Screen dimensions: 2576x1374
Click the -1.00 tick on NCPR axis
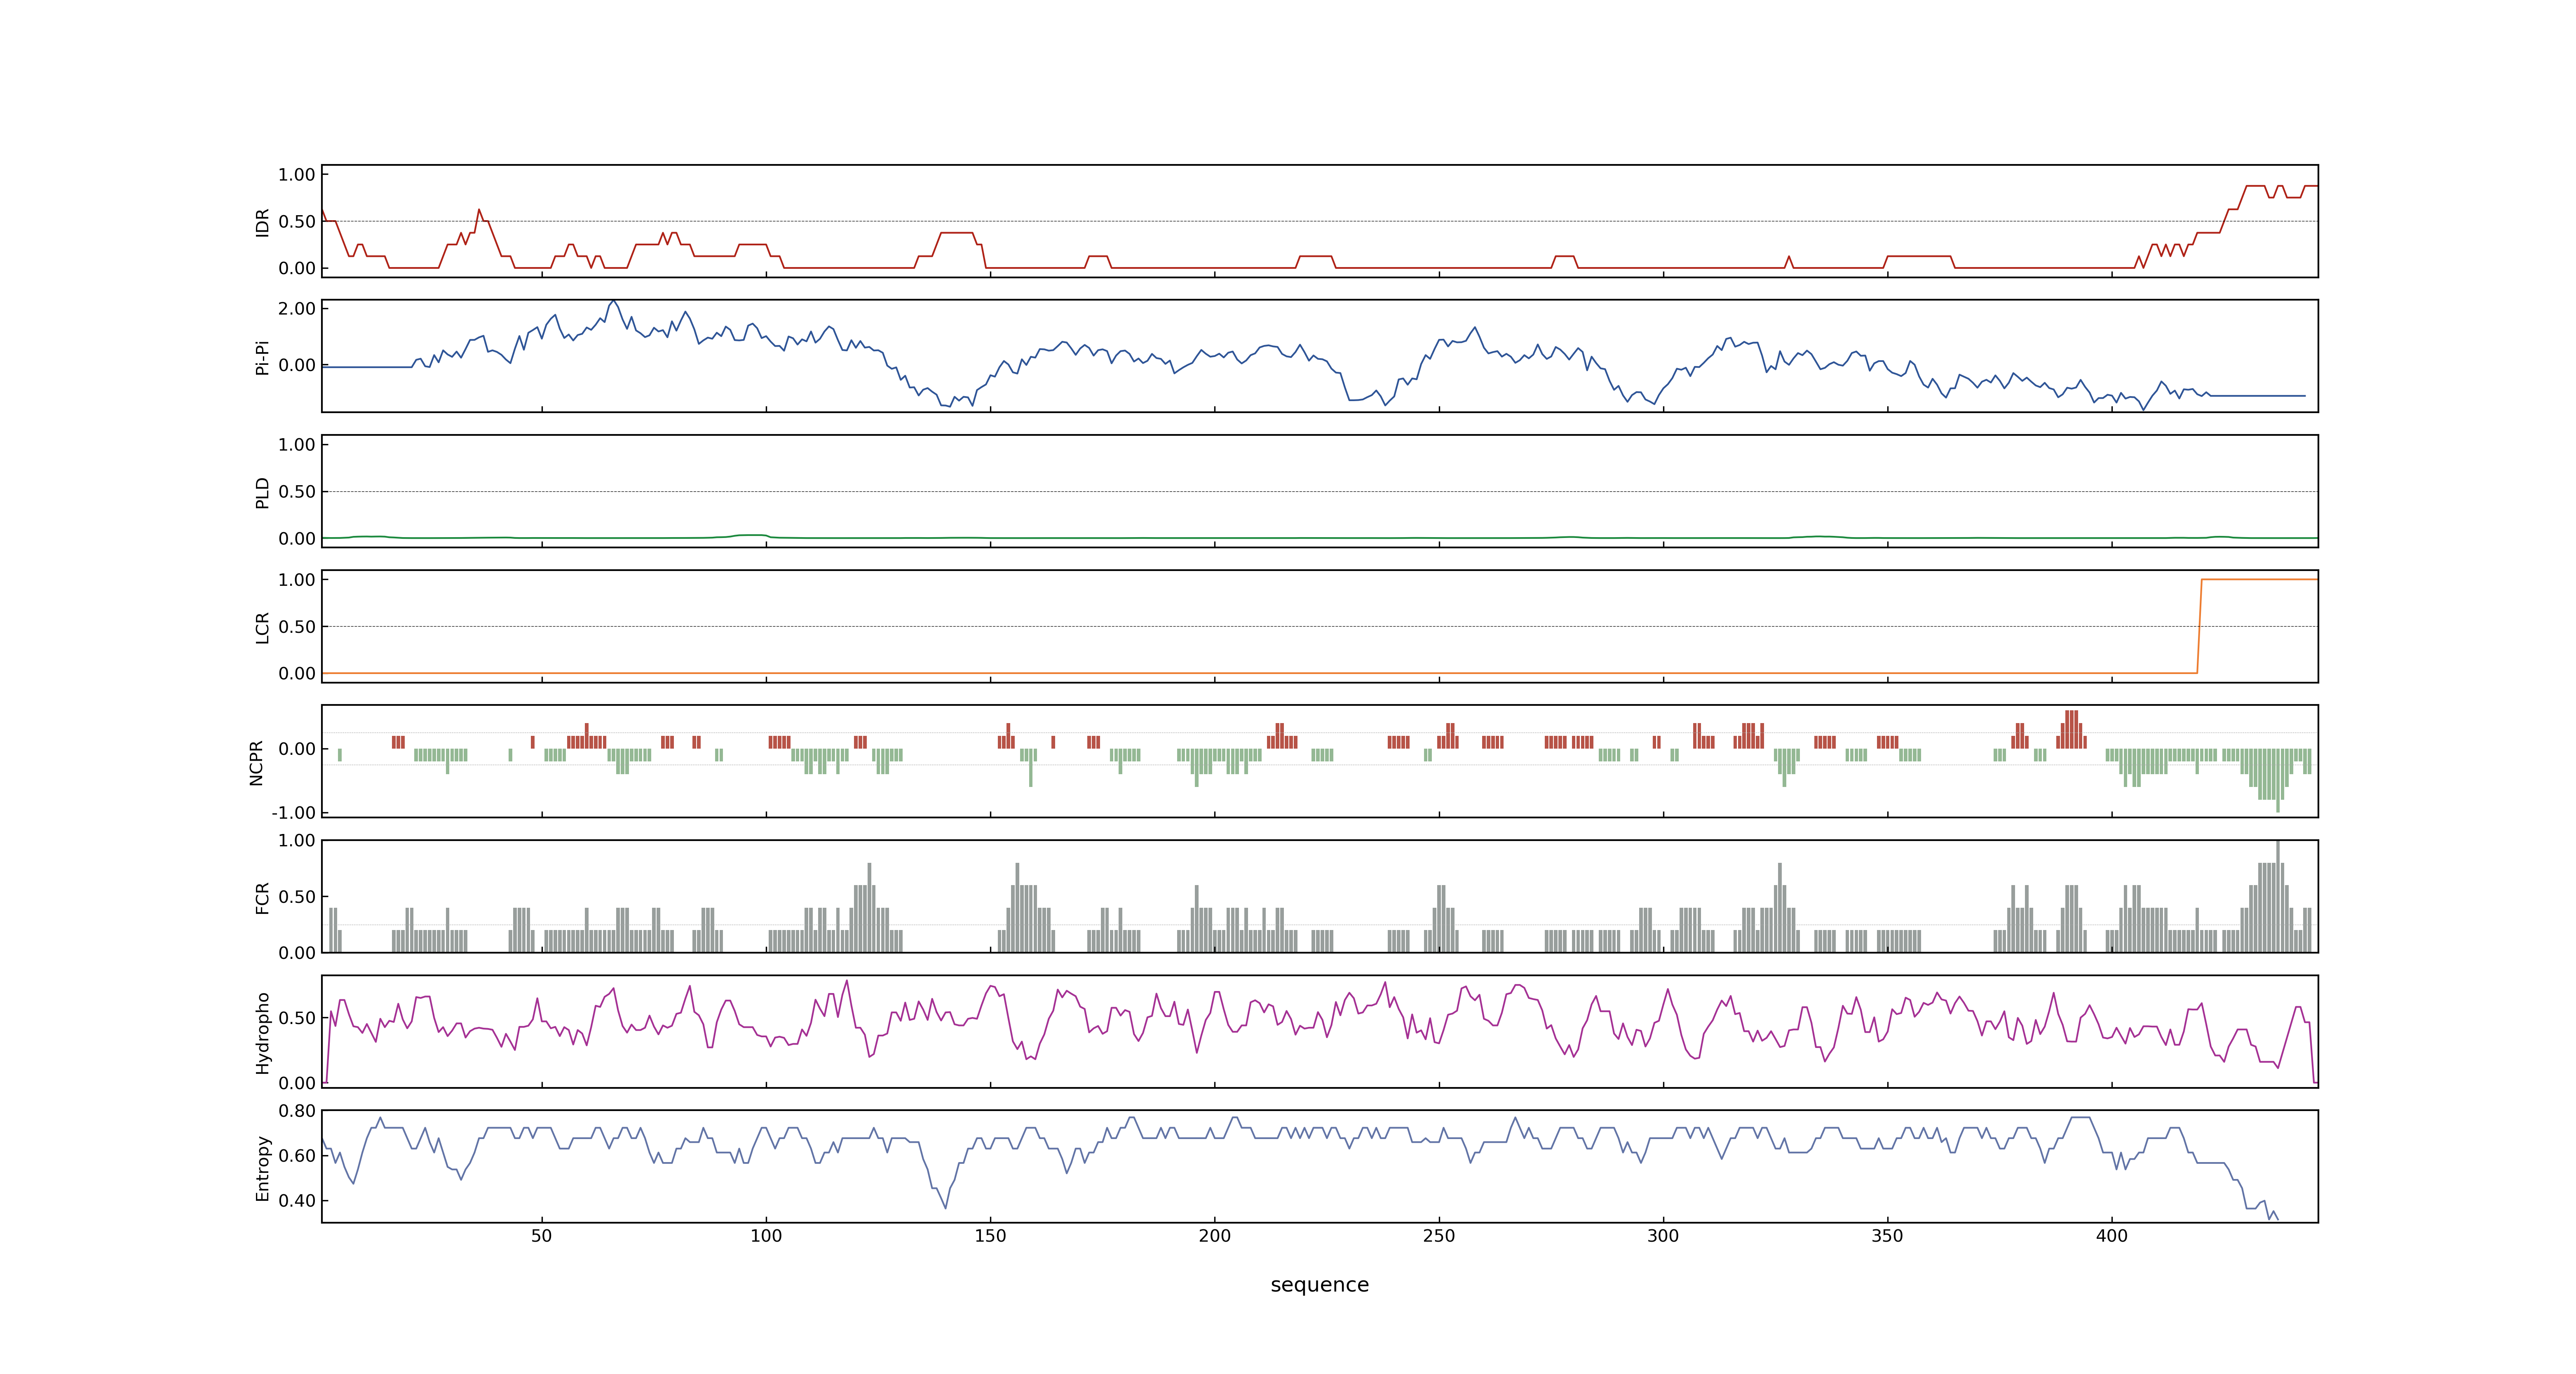pos(293,812)
